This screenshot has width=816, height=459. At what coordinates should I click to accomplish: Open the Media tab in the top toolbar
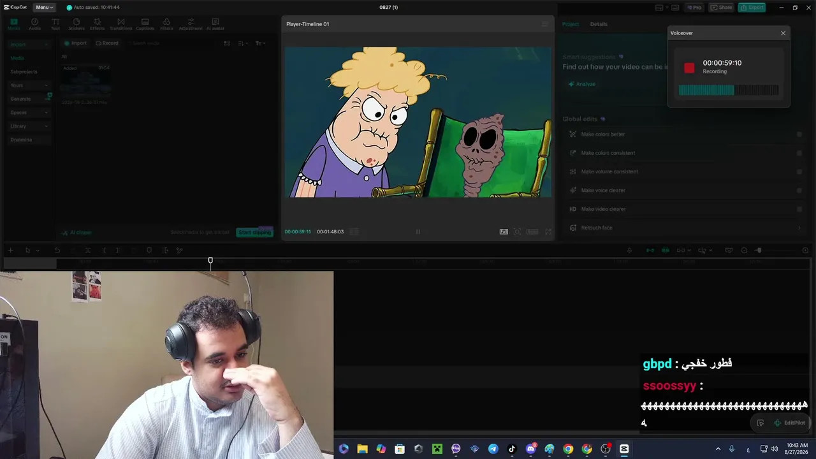(13, 24)
